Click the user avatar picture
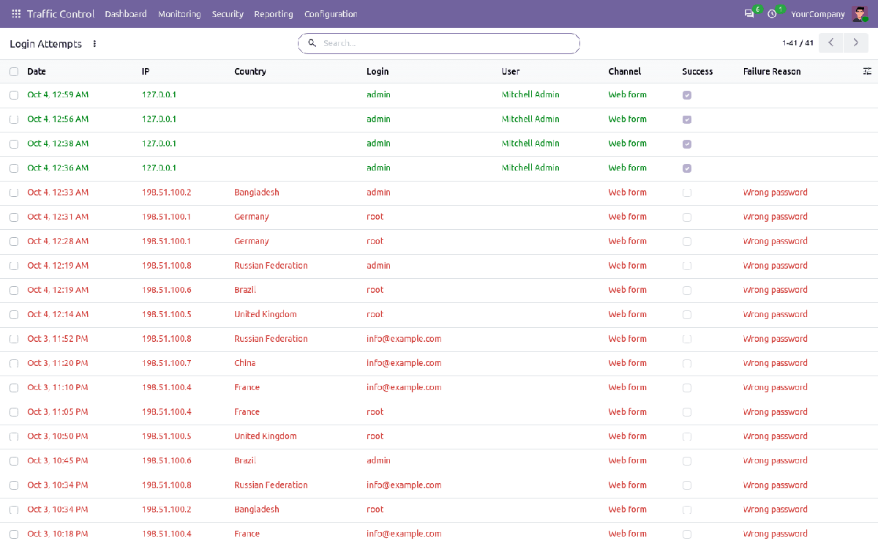The width and height of the screenshot is (878, 549). click(859, 14)
